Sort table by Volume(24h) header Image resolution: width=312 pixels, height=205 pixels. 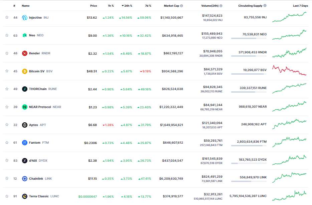coord(210,6)
